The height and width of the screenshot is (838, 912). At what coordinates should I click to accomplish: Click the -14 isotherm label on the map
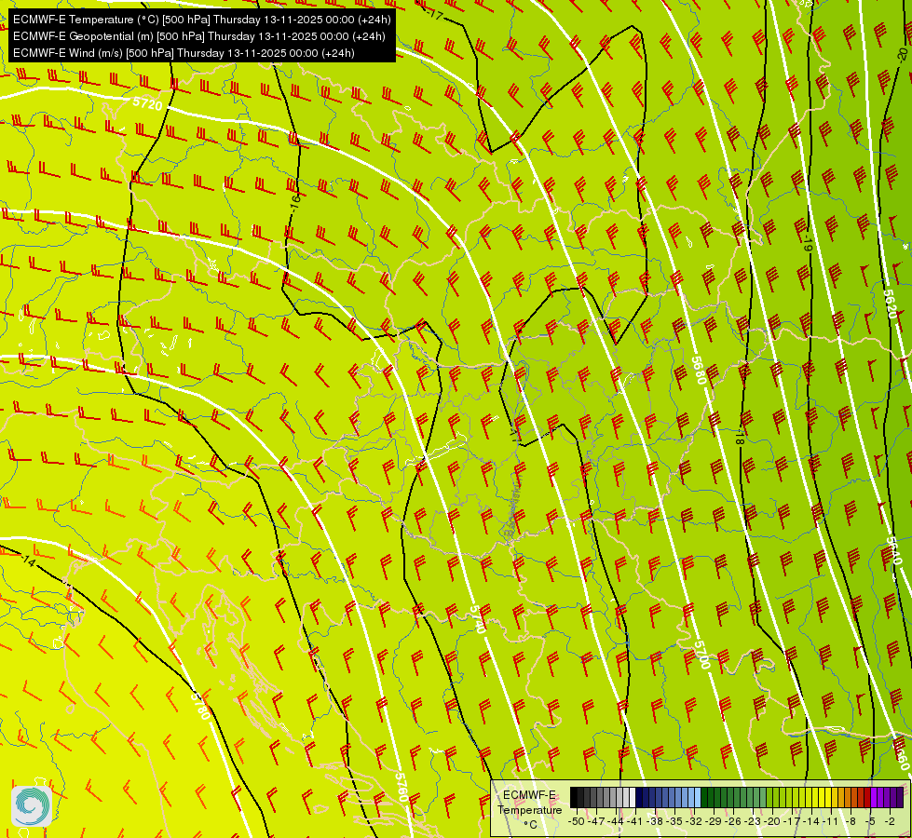[x=28, y=562]
